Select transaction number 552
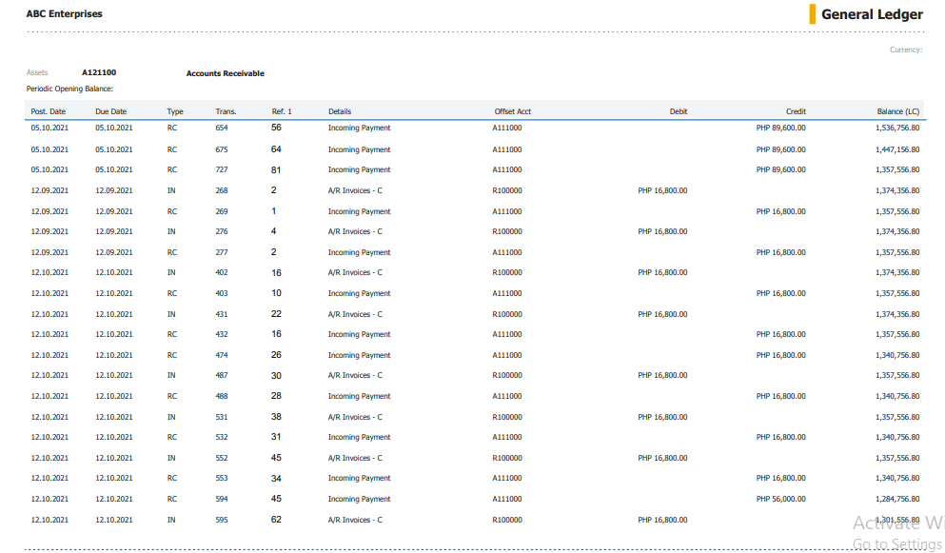Viewport: 945px width, 553px height. coord(222,459)
